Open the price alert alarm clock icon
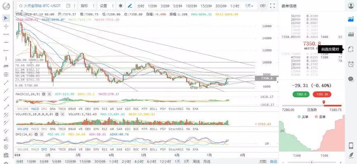357x164 pixels. point(351,64)
